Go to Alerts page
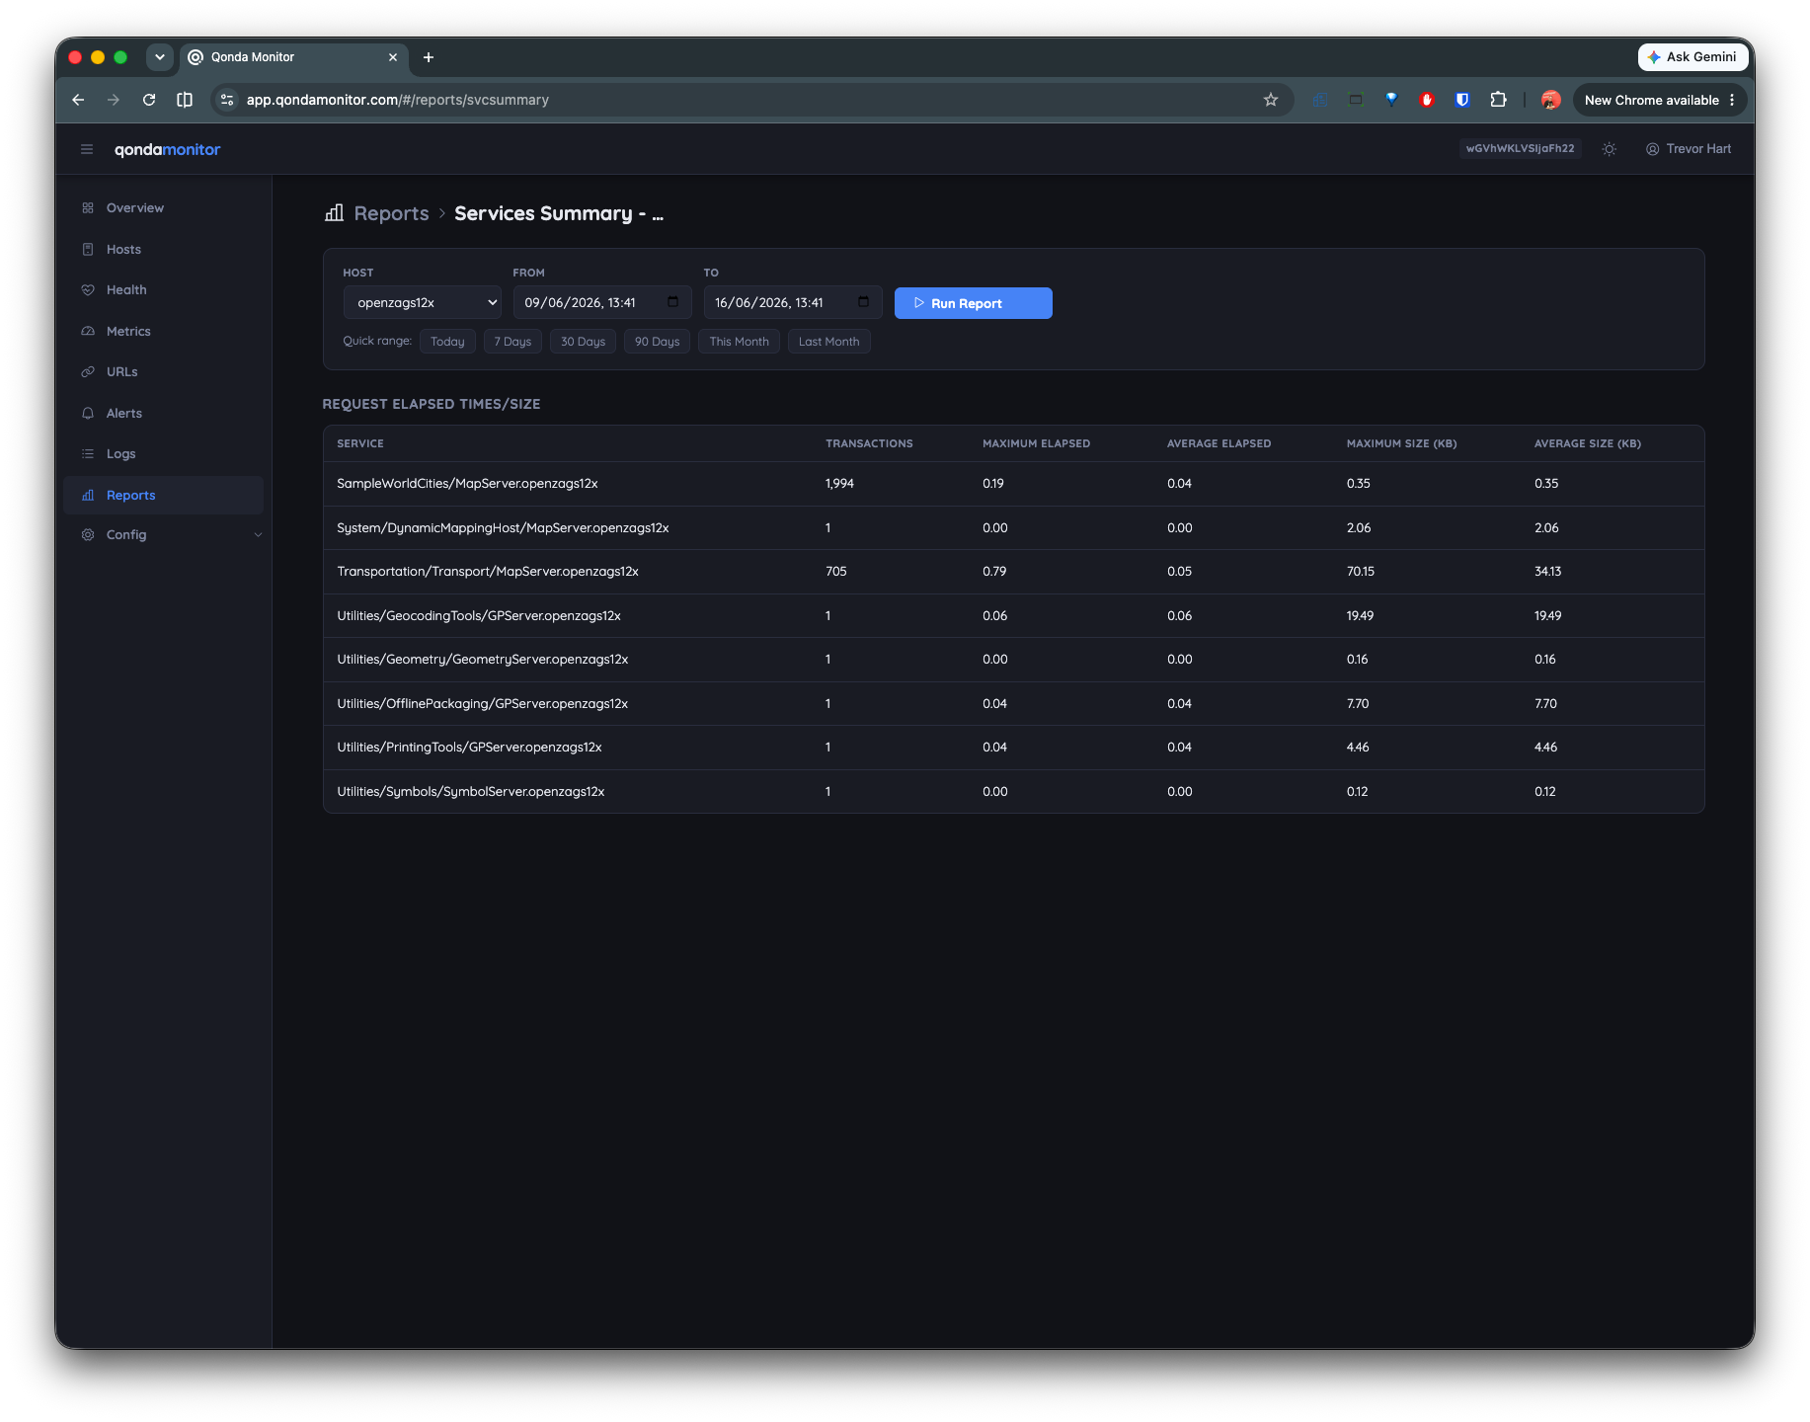The width and height of the screenshot is (1810, 1422). tap(124, 414)
